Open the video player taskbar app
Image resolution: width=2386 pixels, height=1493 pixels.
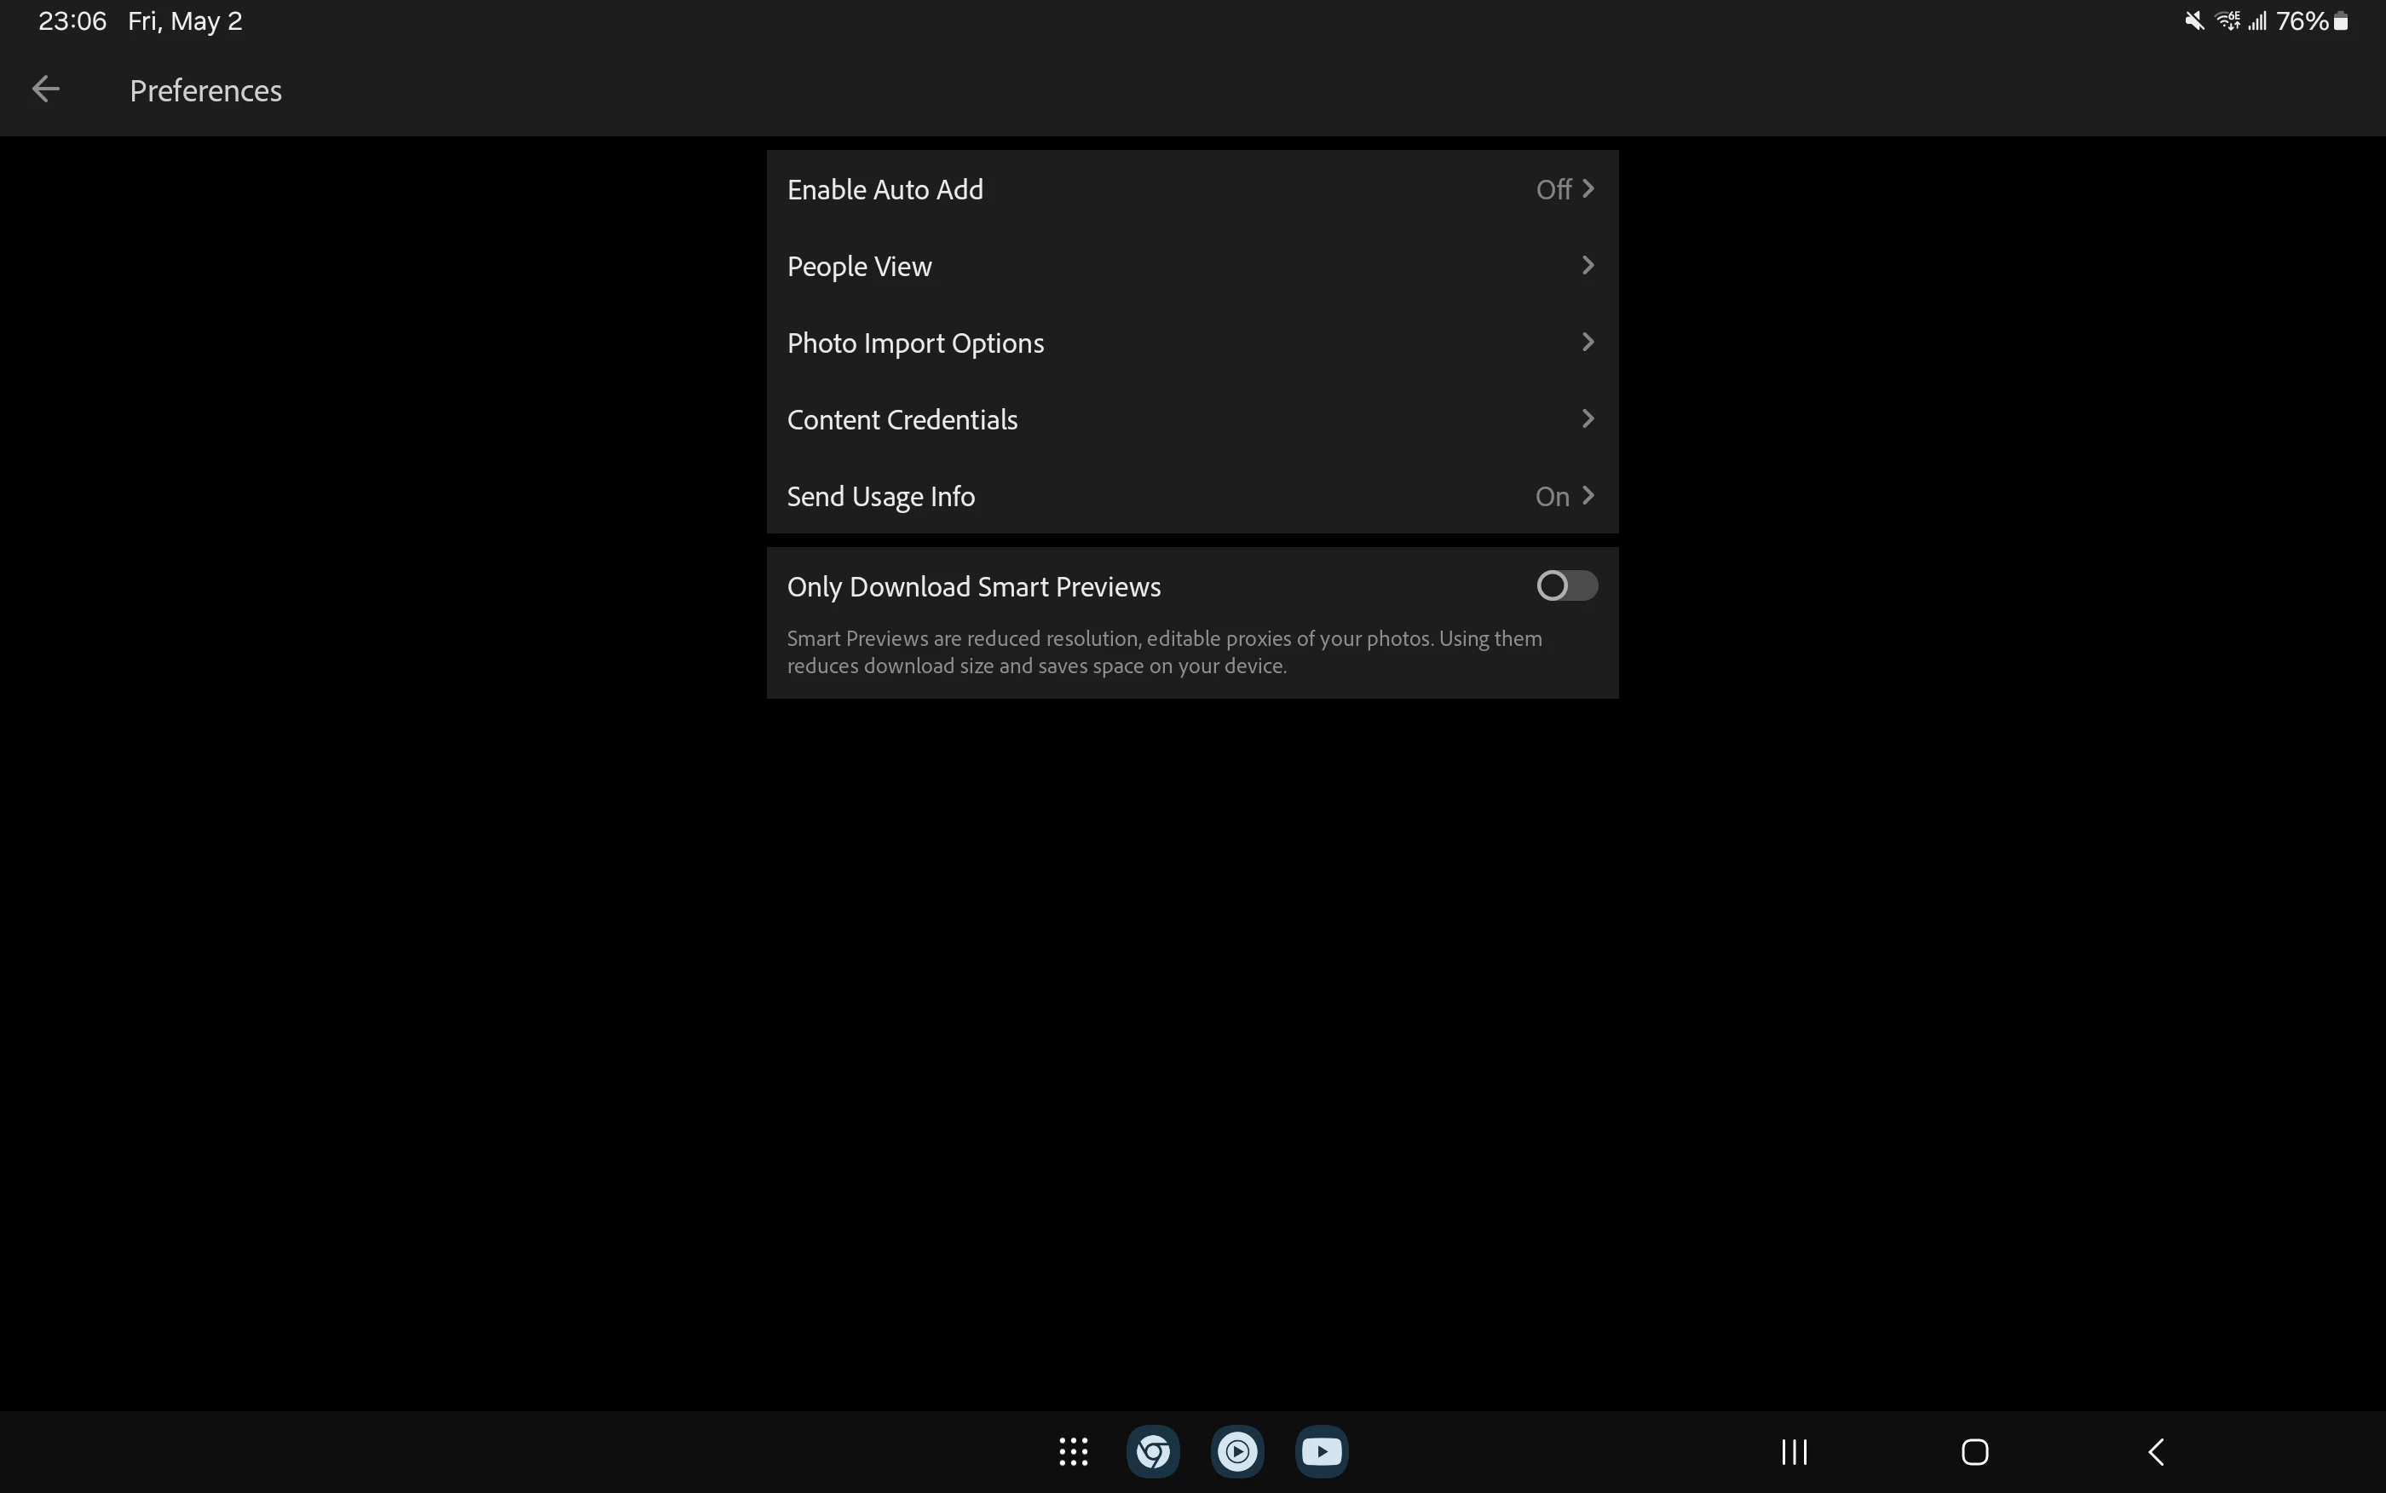coord(1237,1451)
